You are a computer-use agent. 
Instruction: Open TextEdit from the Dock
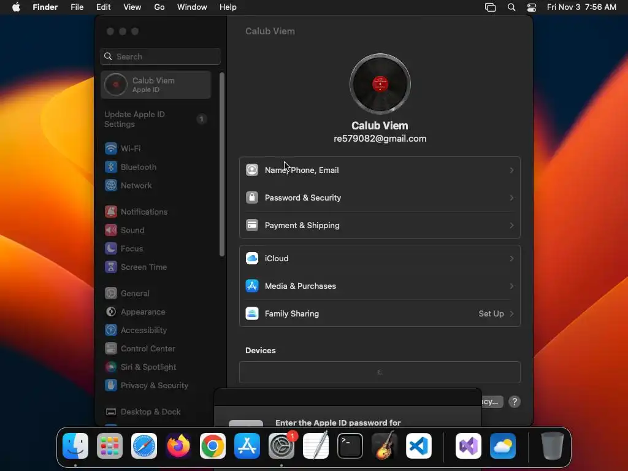pos(316,446)
